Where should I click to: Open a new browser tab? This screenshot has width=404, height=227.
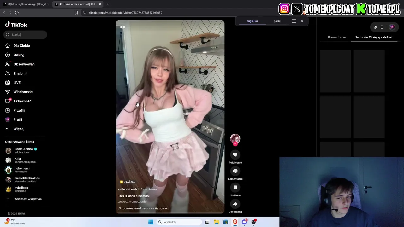(108, 4)
